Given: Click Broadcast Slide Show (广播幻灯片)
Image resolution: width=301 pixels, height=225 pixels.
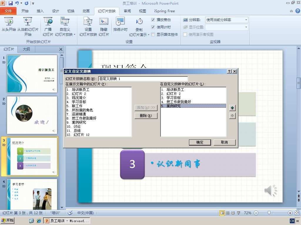Looking at the screenshot, I should click(48, 26).
